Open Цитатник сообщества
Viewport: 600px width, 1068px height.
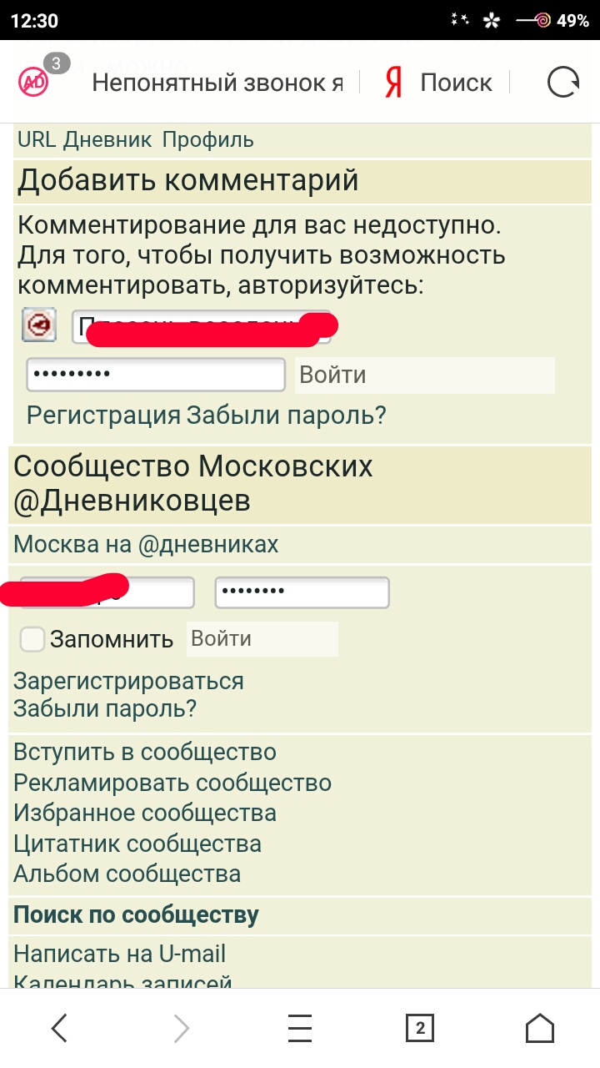(137, 844)
